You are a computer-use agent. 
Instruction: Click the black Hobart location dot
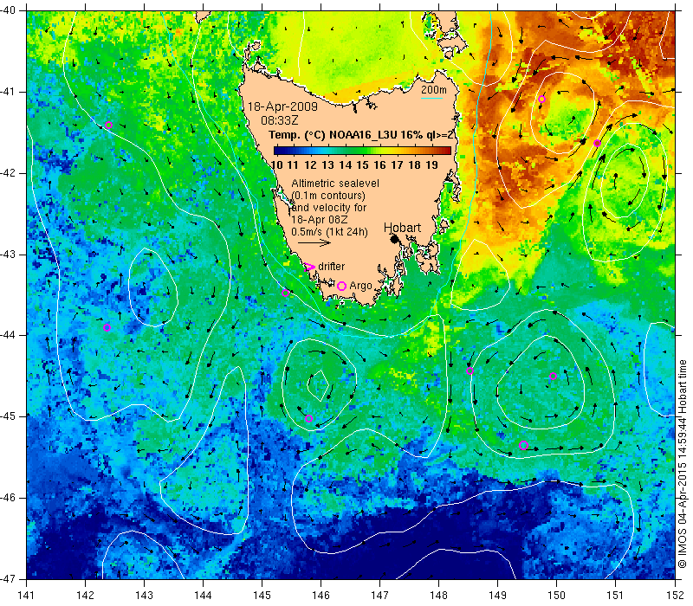click(x=394, y=240)
